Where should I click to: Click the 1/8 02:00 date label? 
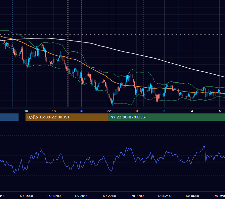[x=164, y=196]
